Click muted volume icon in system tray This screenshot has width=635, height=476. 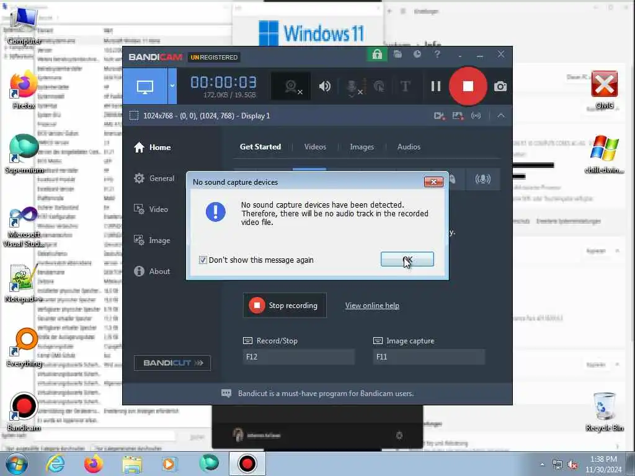[x=572, y=465]
